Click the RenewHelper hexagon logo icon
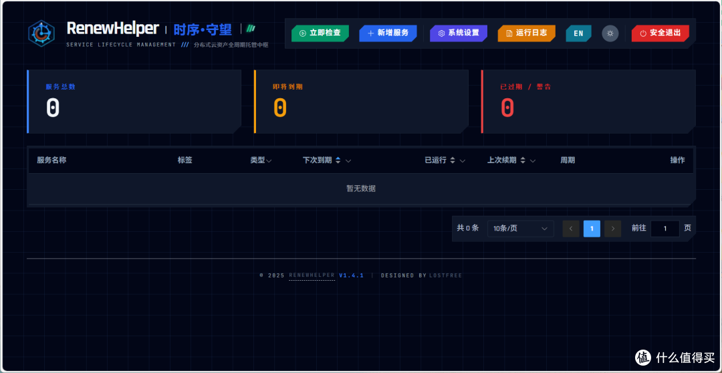 [x=41, y=33]
